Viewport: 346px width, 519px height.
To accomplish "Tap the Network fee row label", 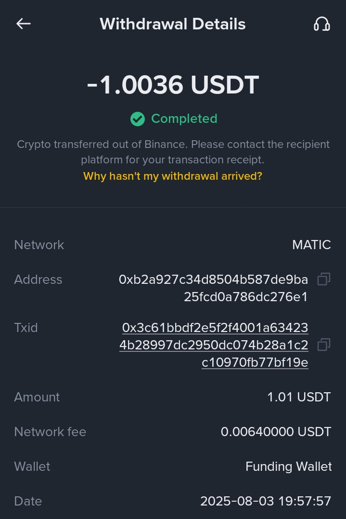I will (50, 432).
